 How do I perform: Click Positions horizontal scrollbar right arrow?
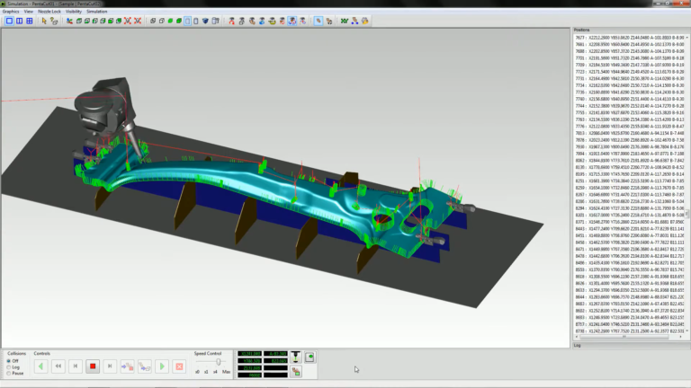point(681,337)
